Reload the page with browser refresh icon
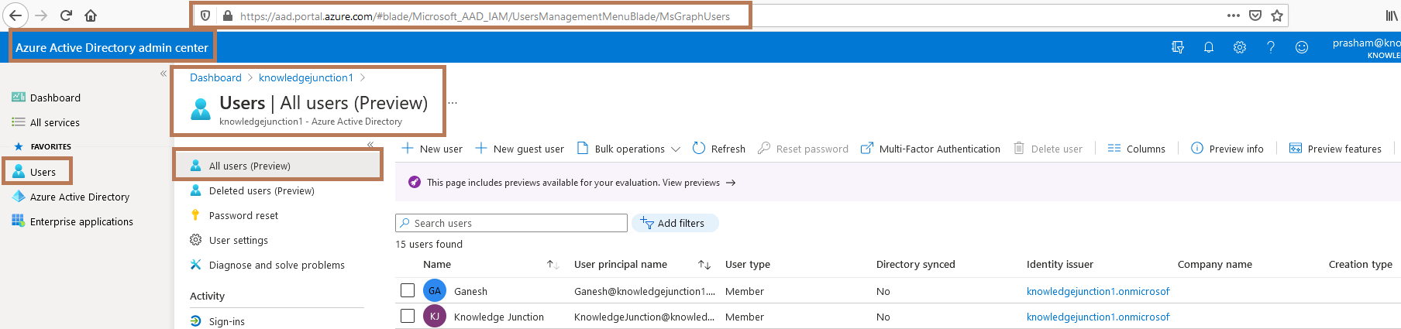Screen dimensions: 1401x329 [x=67, y=15]
